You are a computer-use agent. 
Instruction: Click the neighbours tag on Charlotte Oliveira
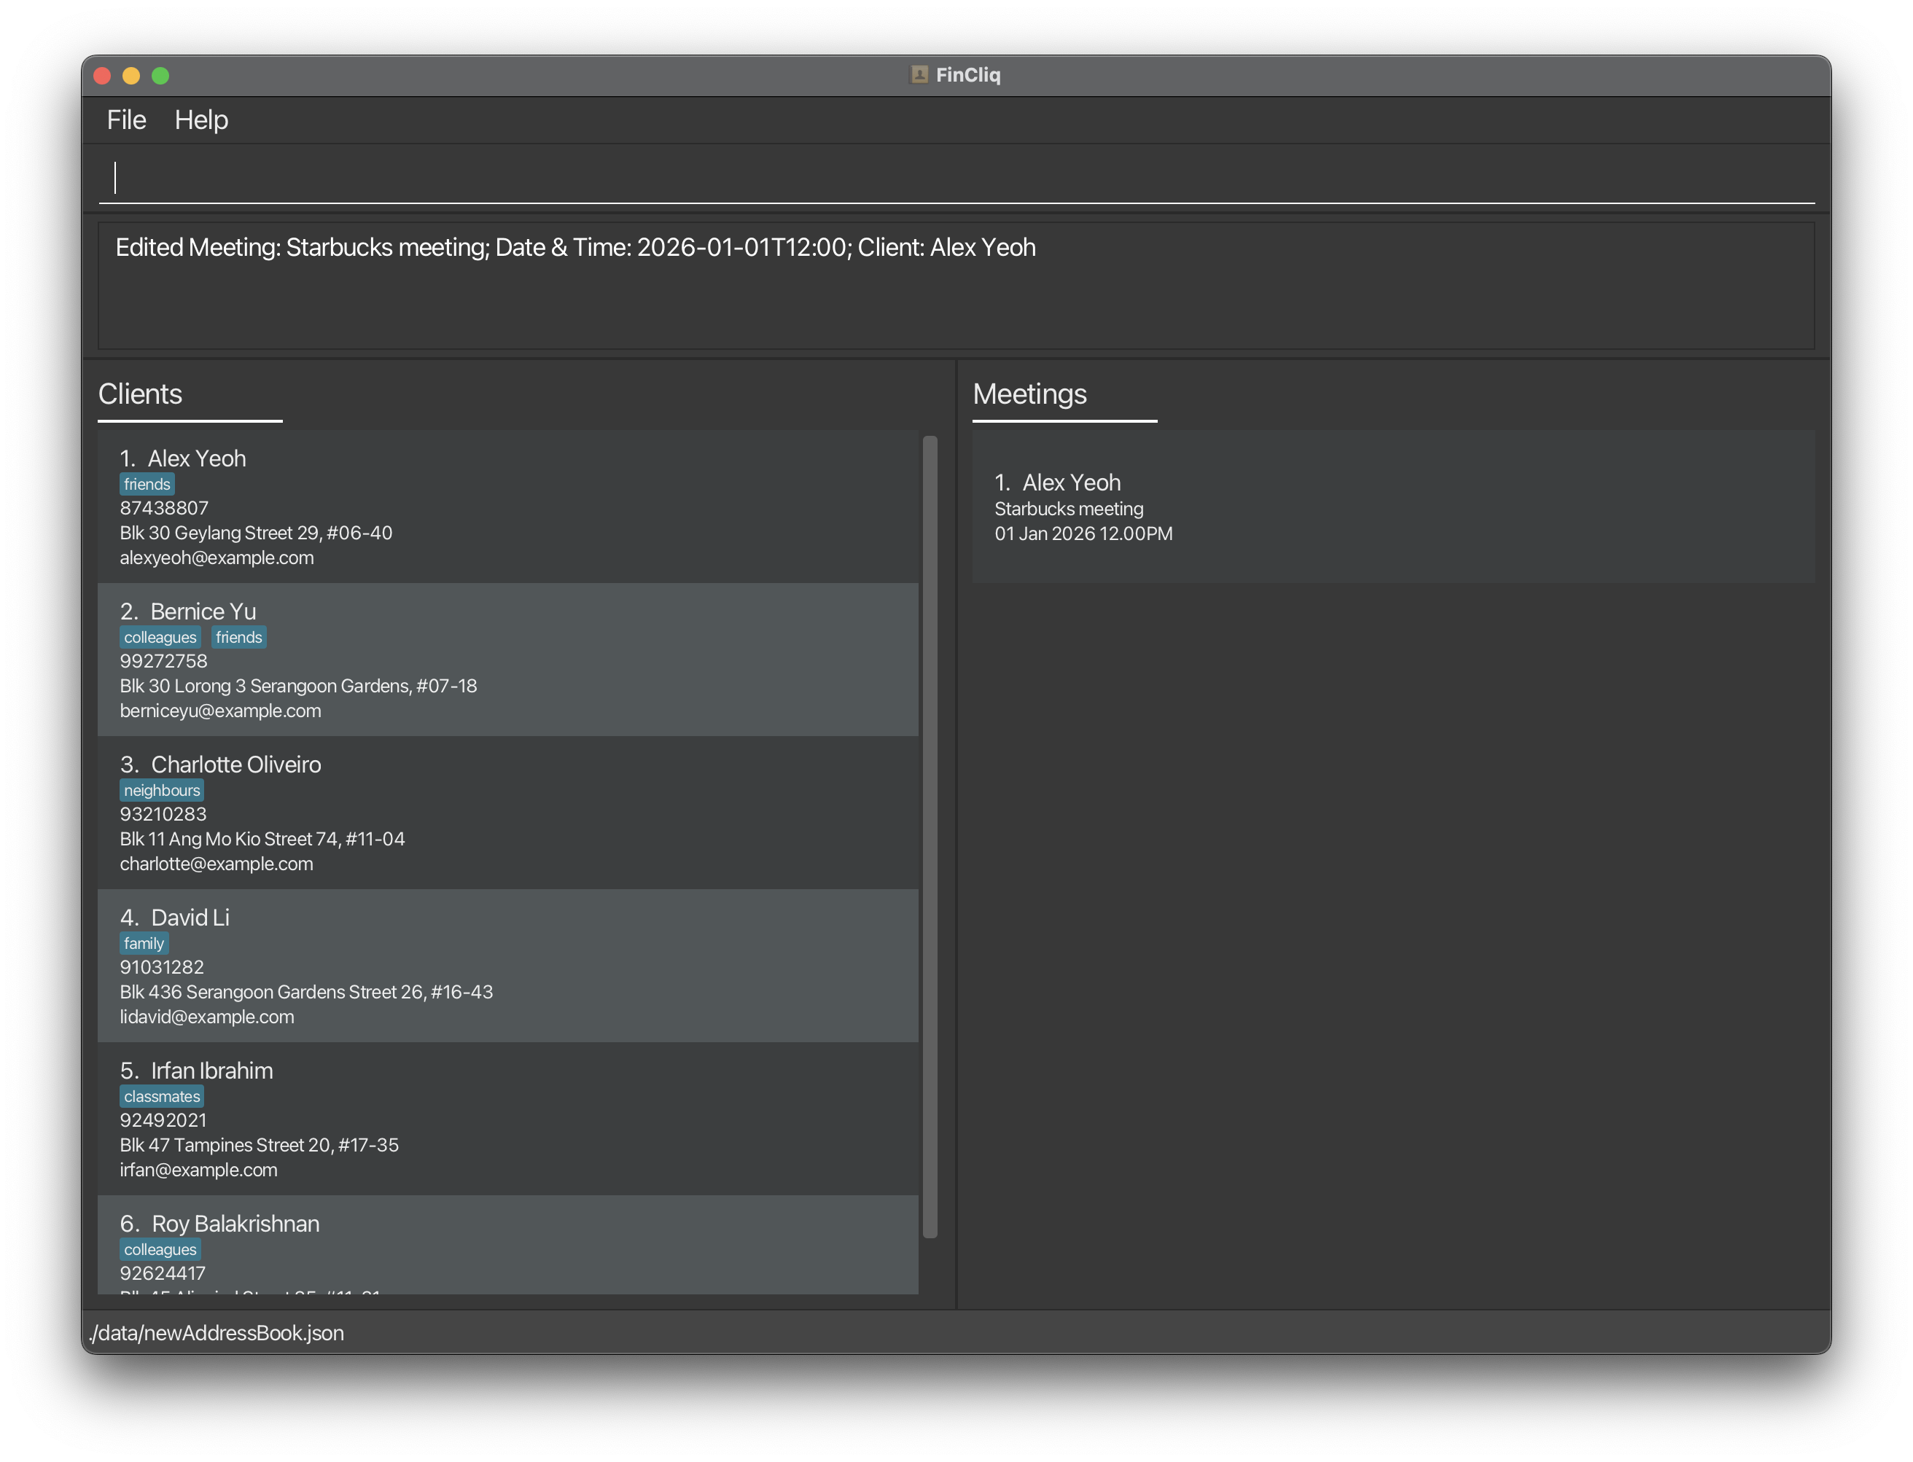161,789
